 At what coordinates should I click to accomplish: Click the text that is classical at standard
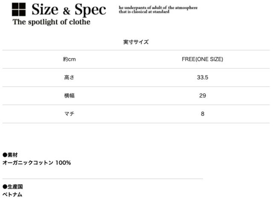coord(144,12)
